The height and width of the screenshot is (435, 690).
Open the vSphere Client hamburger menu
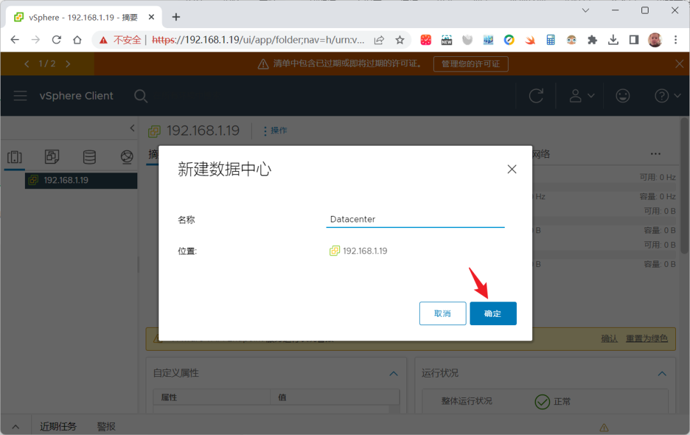[x=20, y=96]
